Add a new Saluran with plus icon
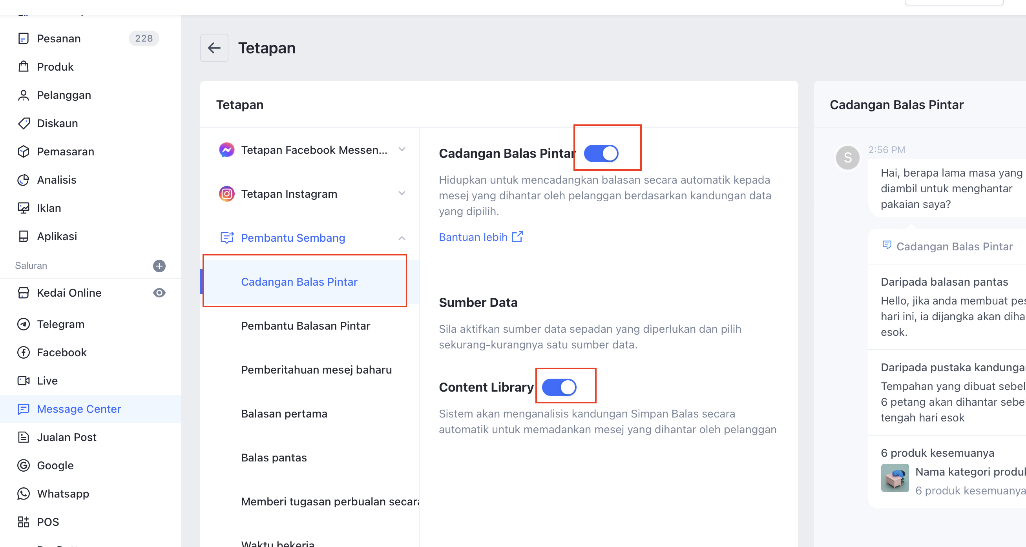1026x547 pixels. 159,266
